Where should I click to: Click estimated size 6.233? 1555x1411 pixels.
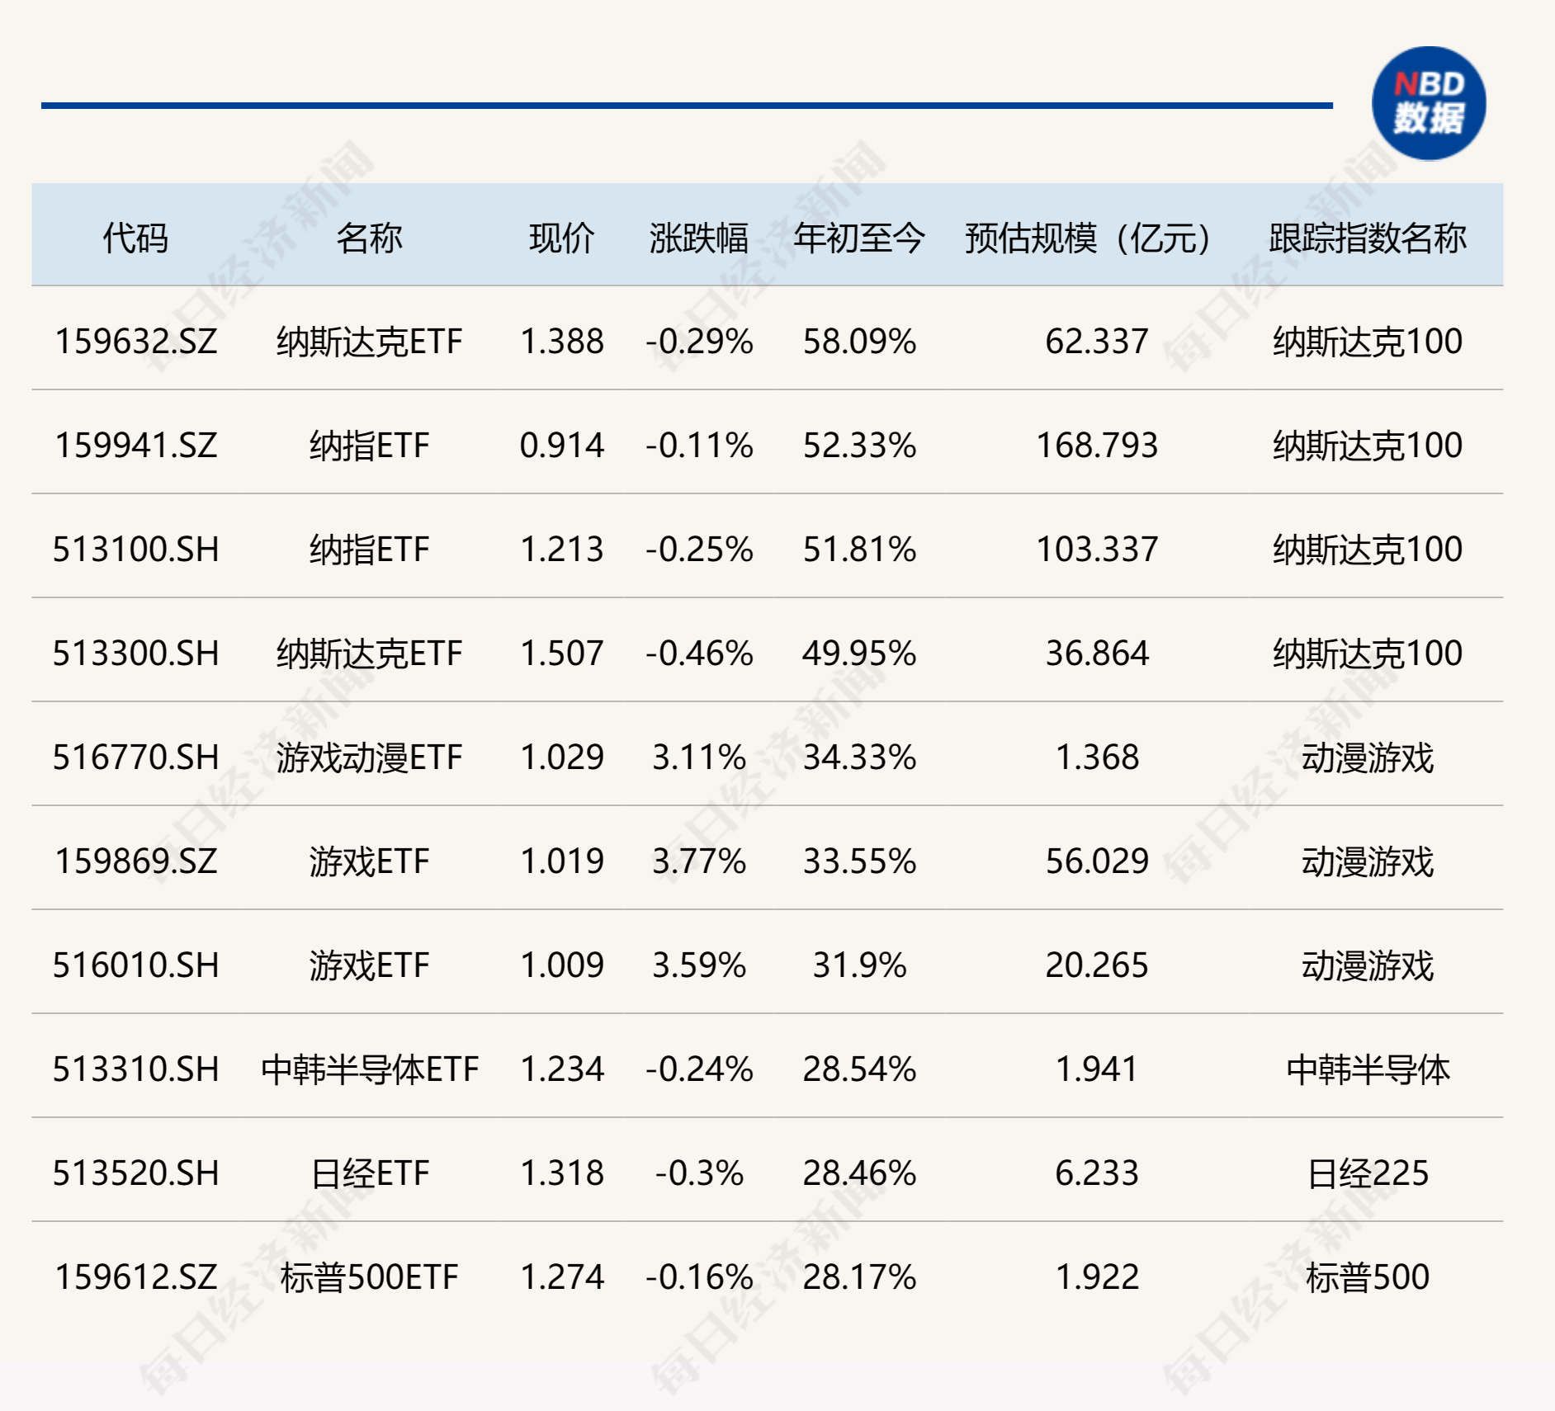click(x=1097, y=1173)
